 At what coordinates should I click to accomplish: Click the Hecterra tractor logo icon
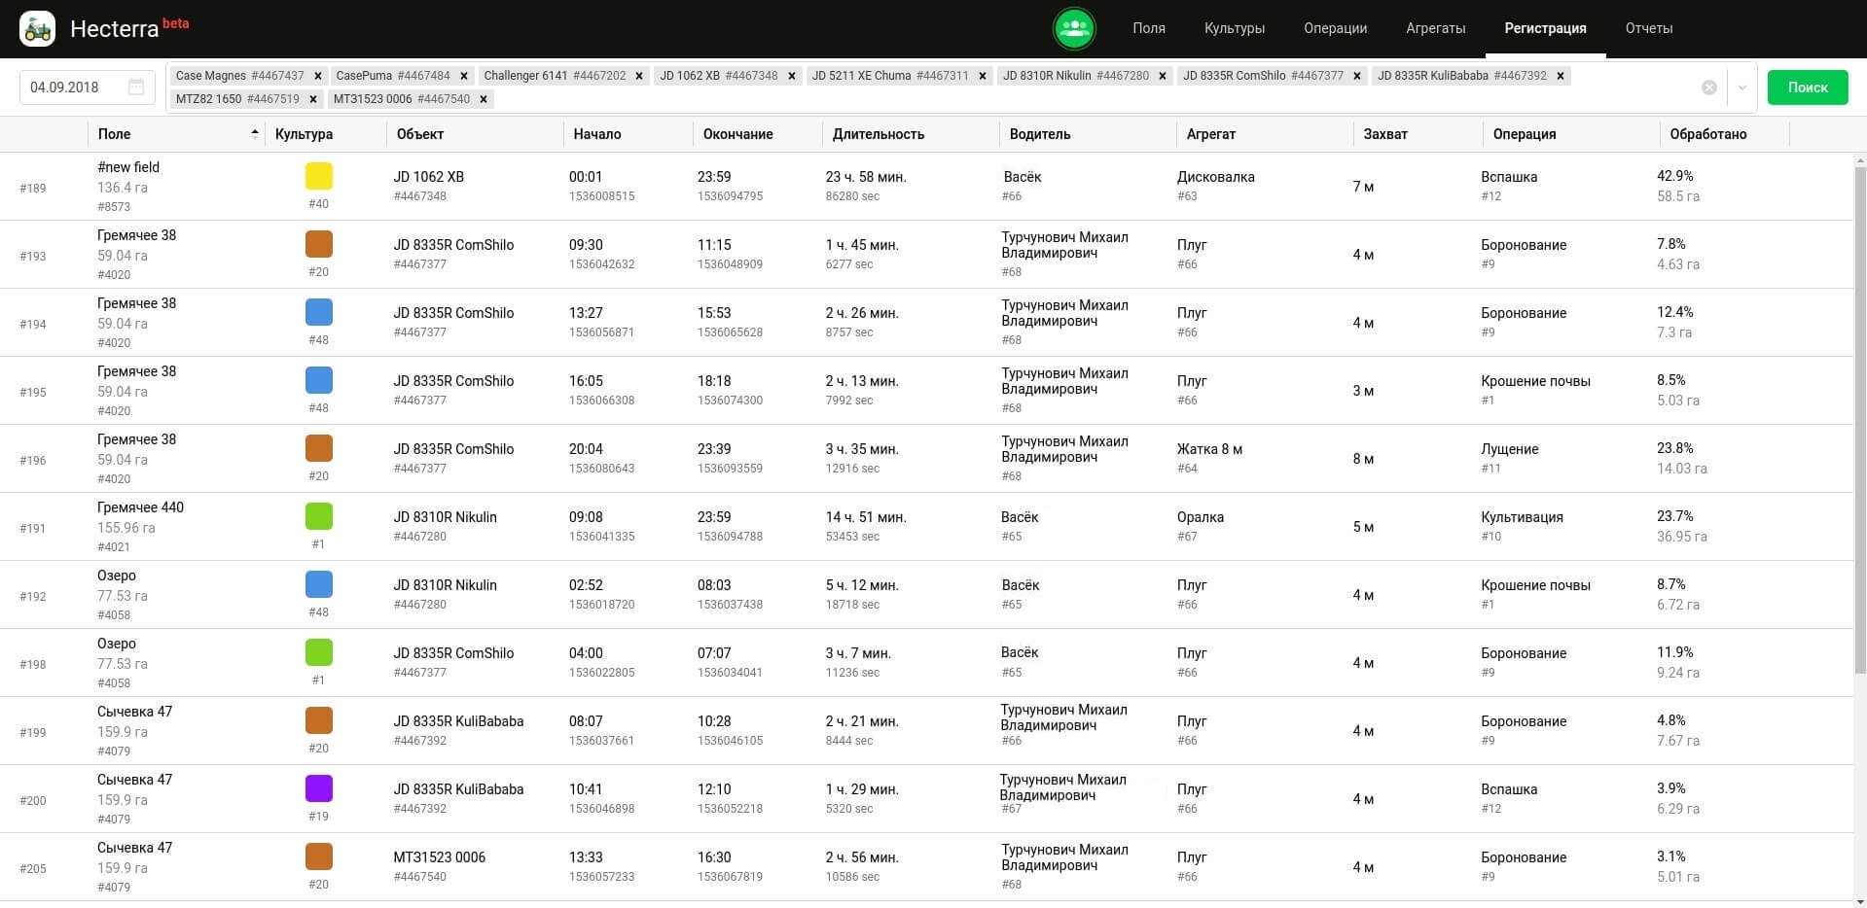(38, 28)
